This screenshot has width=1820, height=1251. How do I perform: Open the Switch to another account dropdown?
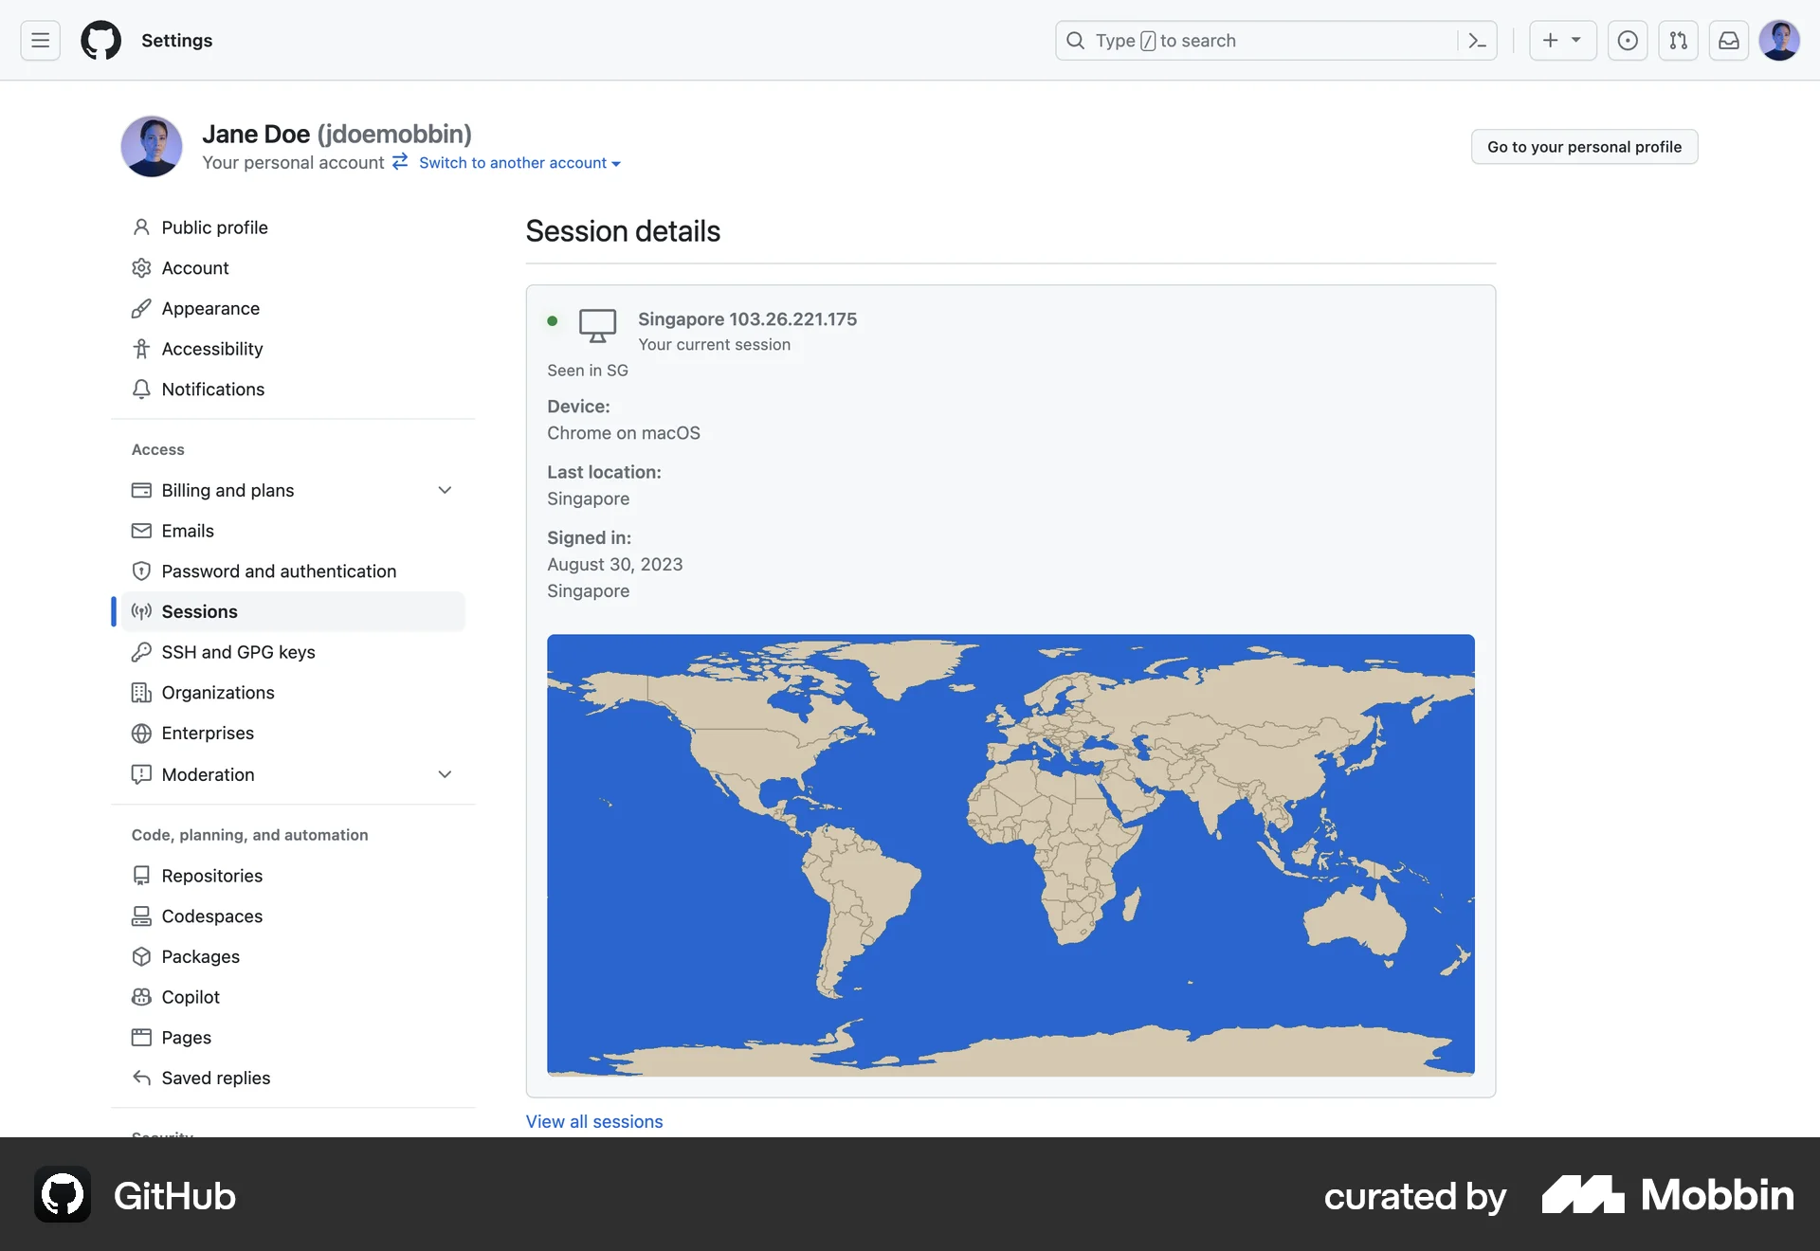517,162
